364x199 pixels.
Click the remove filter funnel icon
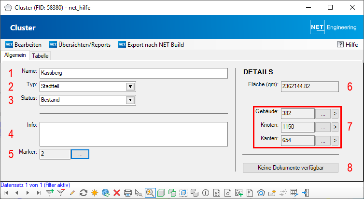point(61,193)
